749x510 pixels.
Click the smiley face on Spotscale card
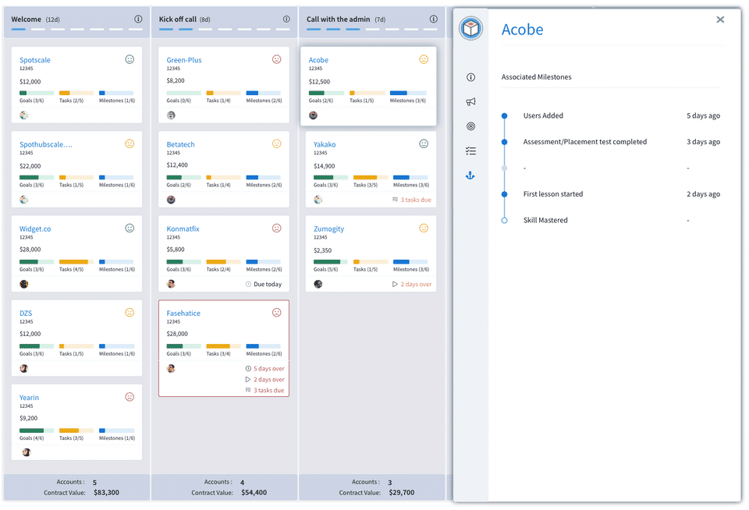130,59
